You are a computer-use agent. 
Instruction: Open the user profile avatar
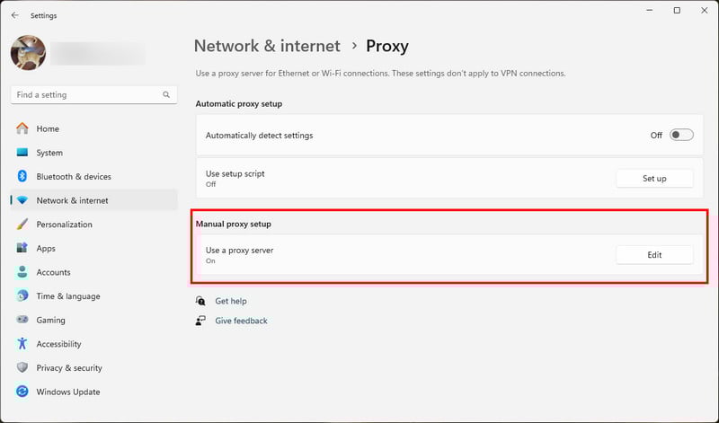pyautogui.click(x=28, y=53)
